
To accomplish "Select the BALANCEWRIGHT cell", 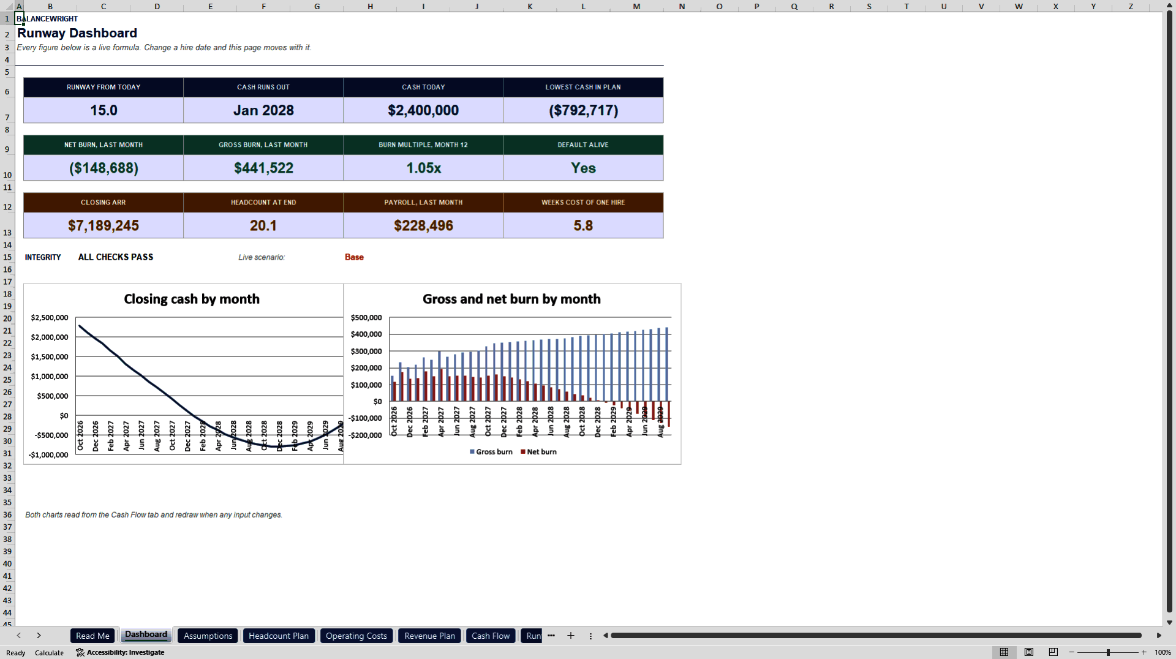I will (47, 19).
